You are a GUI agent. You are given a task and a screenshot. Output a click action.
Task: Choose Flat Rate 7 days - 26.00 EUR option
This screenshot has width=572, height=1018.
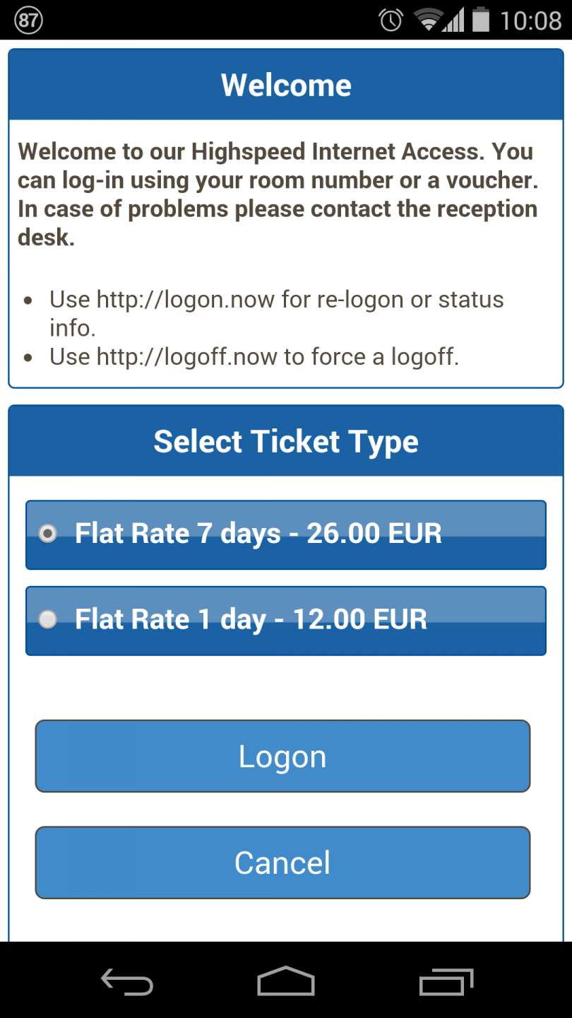click(286, 534)
